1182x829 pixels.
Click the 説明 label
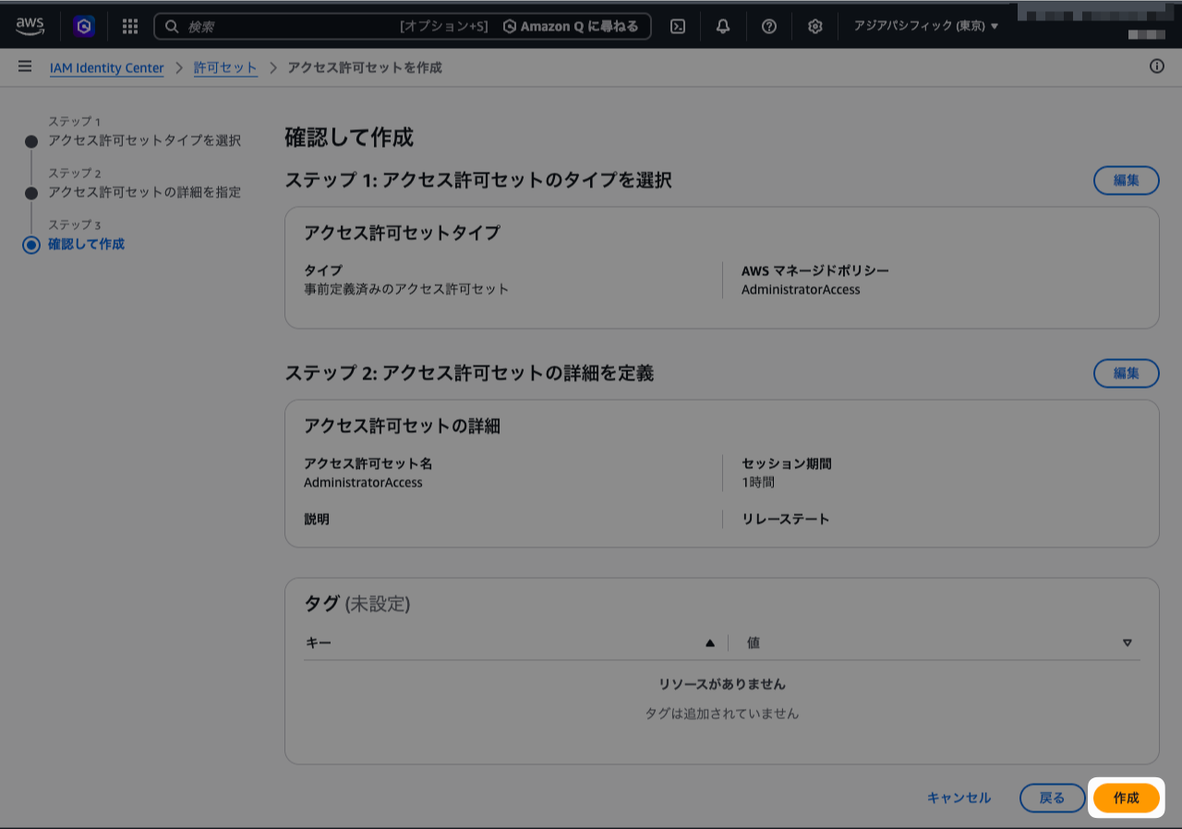(x=317, y=519)
